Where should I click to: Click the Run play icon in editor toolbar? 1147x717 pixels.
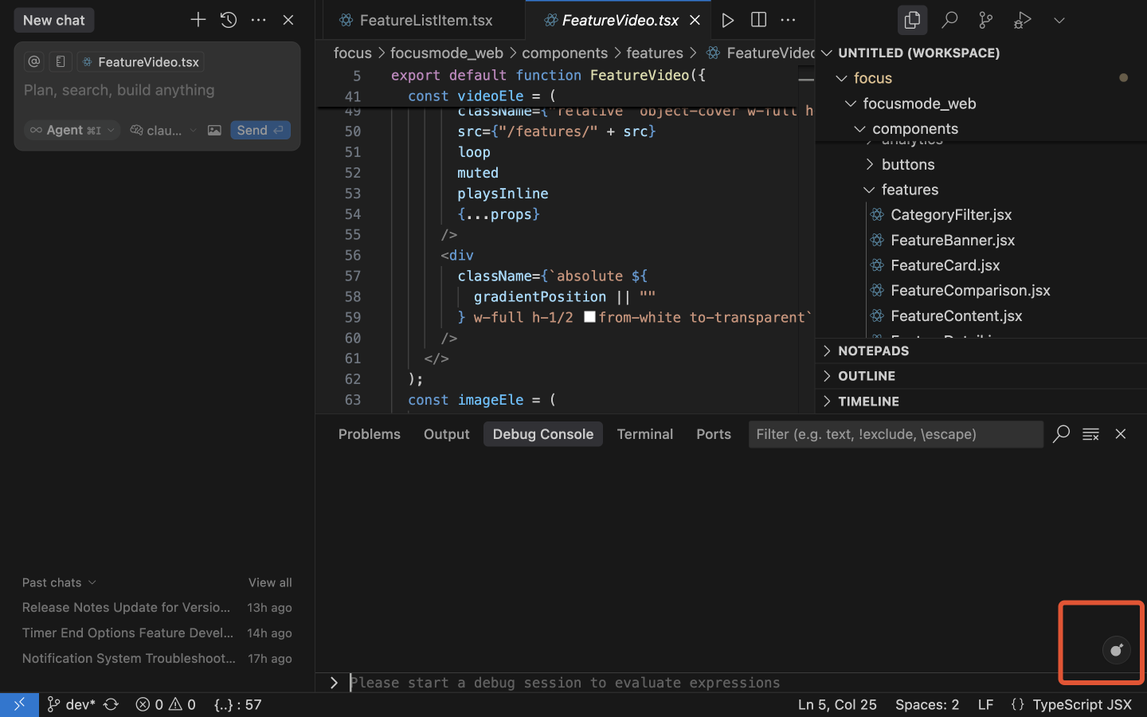(x=727, y=20)
